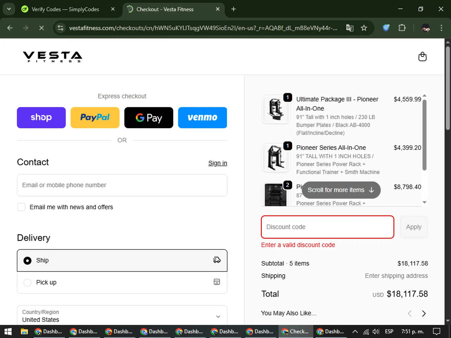451x338 pixels.
Task: Click the browser address bar URL
Action: click(203, 28)
